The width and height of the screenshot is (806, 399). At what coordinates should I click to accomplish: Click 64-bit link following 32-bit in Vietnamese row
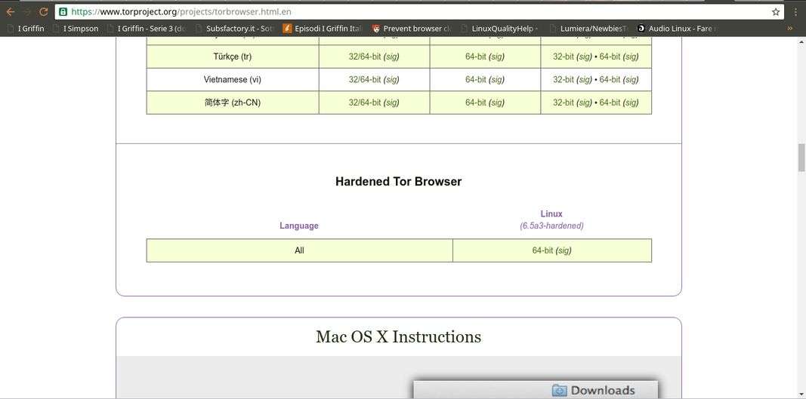[610, 80]
